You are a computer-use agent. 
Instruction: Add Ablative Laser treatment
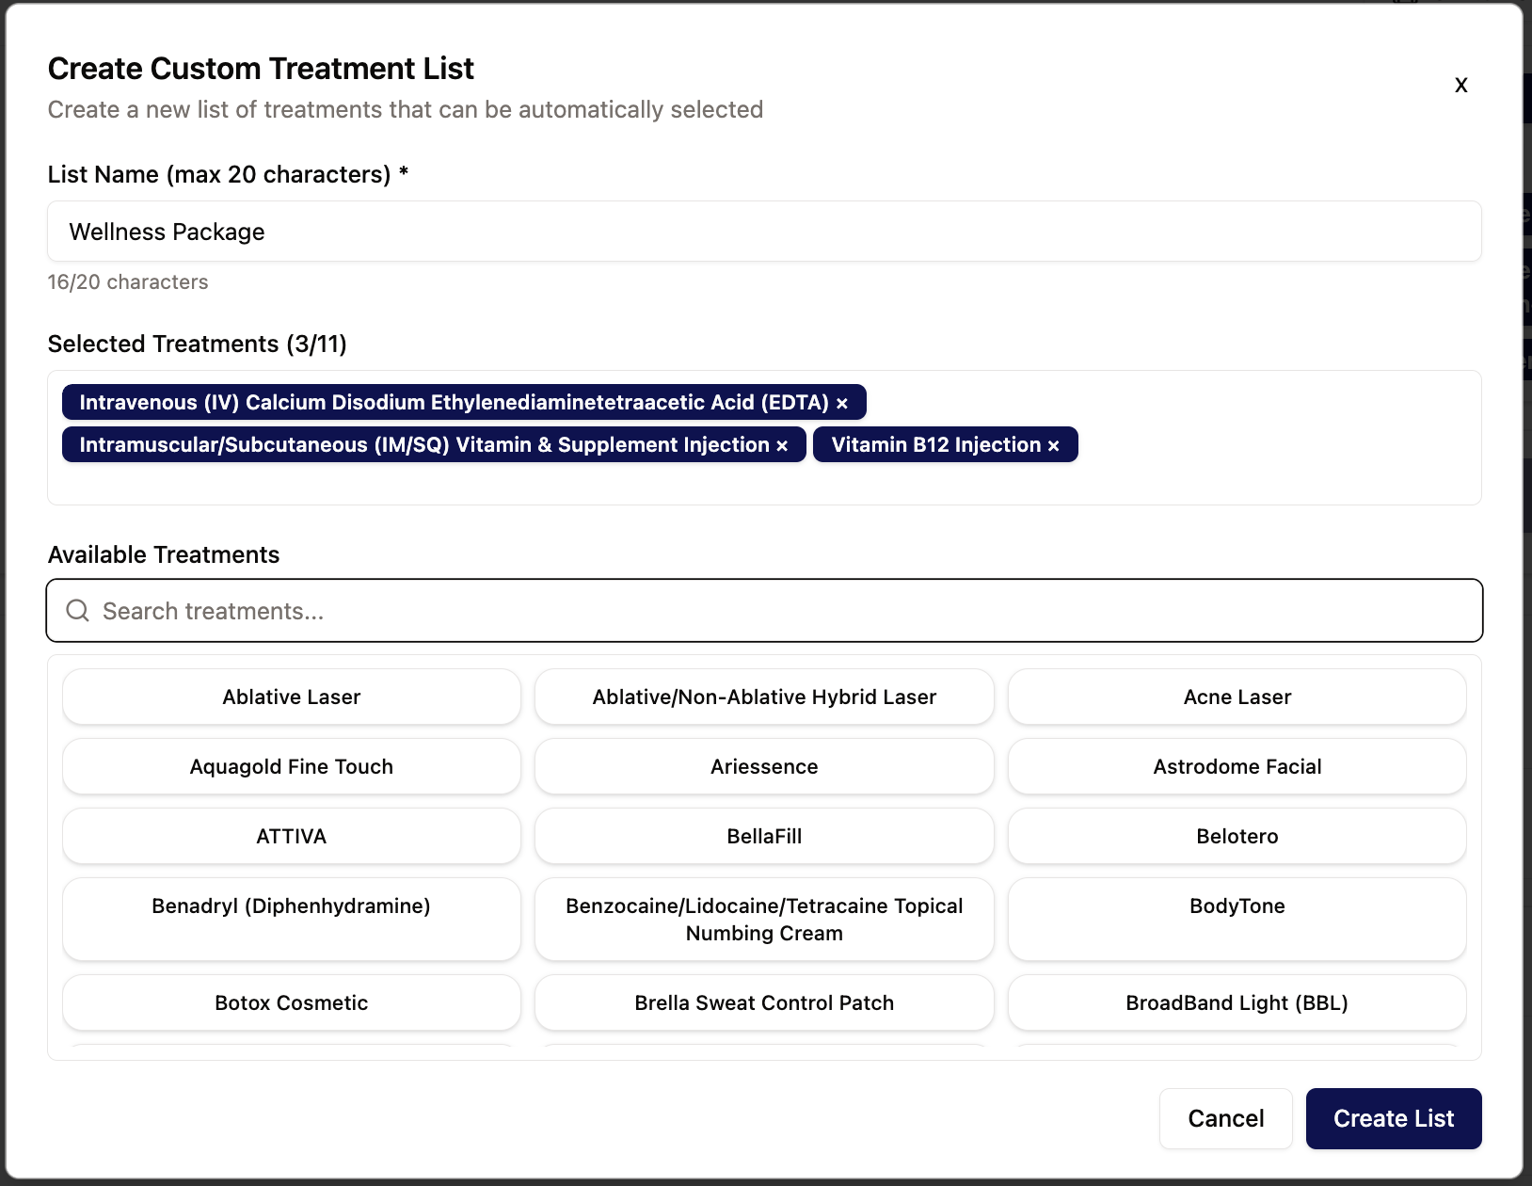pyautogui.click(x=292, y=697)
